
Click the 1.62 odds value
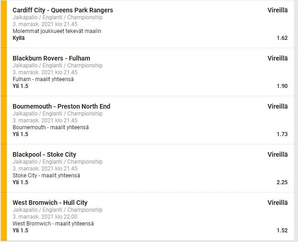282,38
